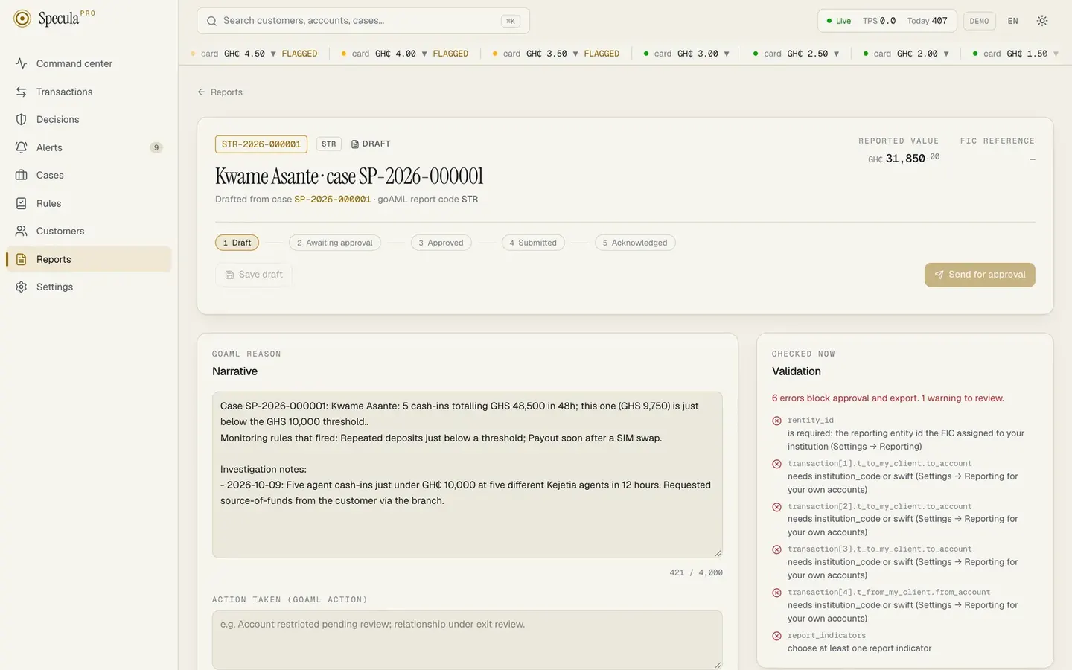Image resolution: width=1072 pixels, height=670 pixels.
Task: Open the Decisions section
Action: [x=89, y=119]
